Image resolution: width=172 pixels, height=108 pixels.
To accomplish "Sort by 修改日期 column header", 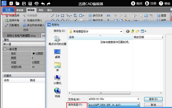I will (x=147, y=37).
